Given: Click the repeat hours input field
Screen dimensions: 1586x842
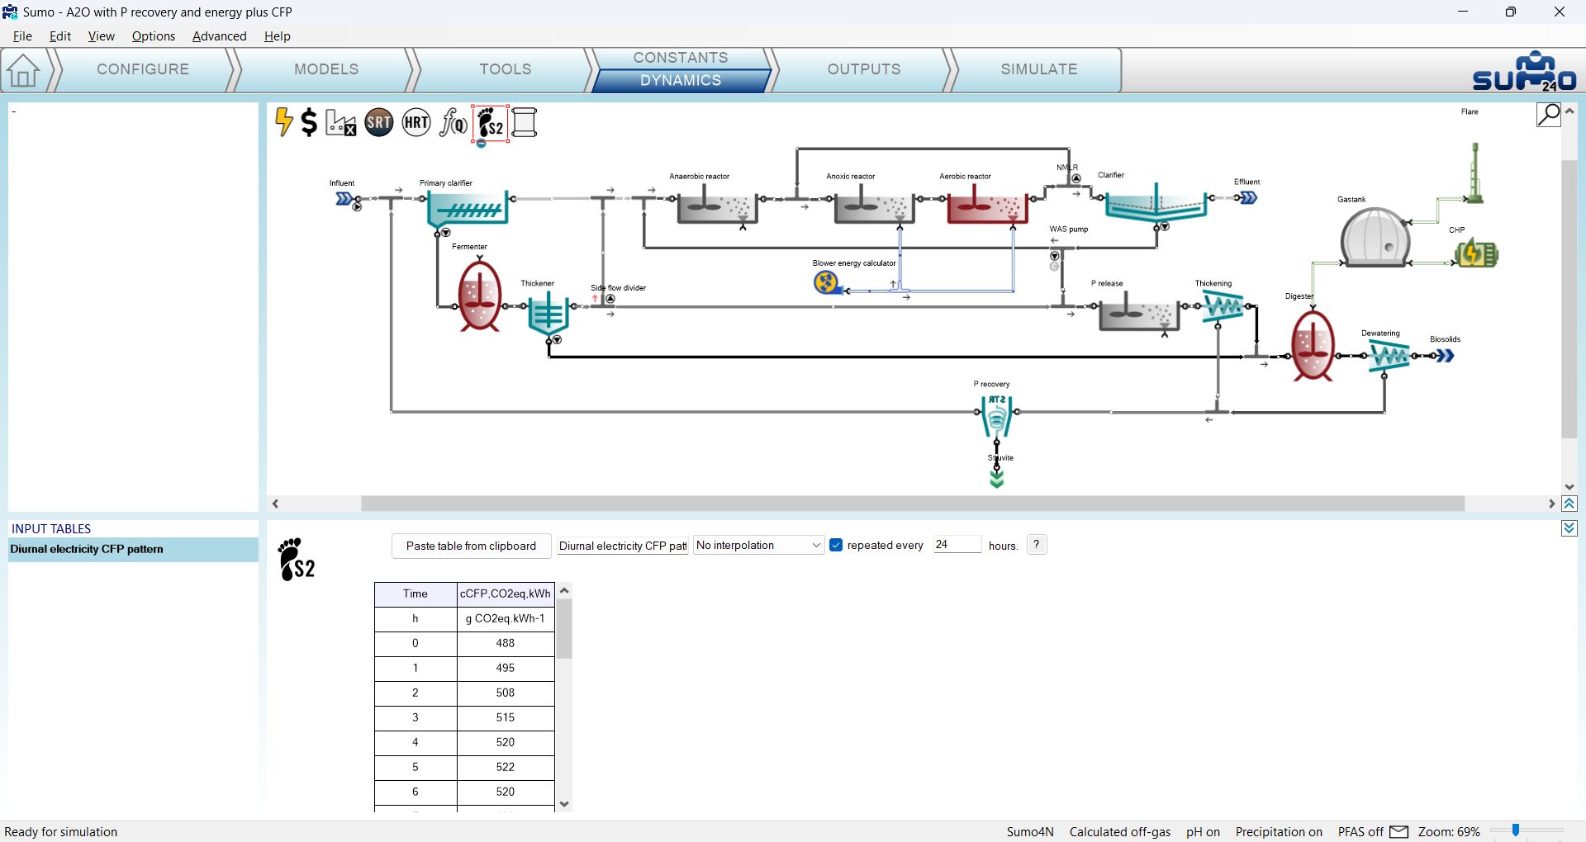Looking at the screenshot, I should pyautogui.click(x=957, y=545).
